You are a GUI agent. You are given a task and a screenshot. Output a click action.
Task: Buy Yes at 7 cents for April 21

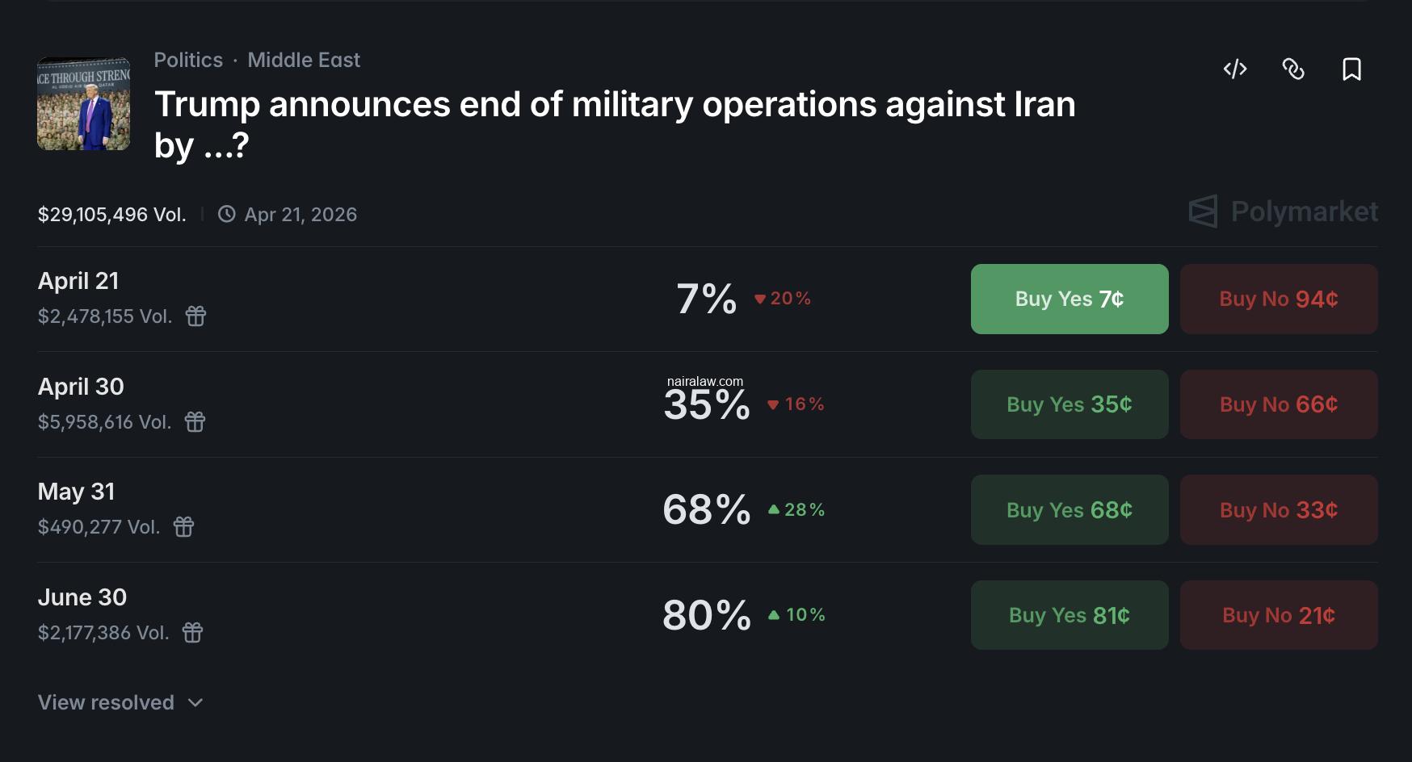pyautogui.click(x=1069, y=299)
